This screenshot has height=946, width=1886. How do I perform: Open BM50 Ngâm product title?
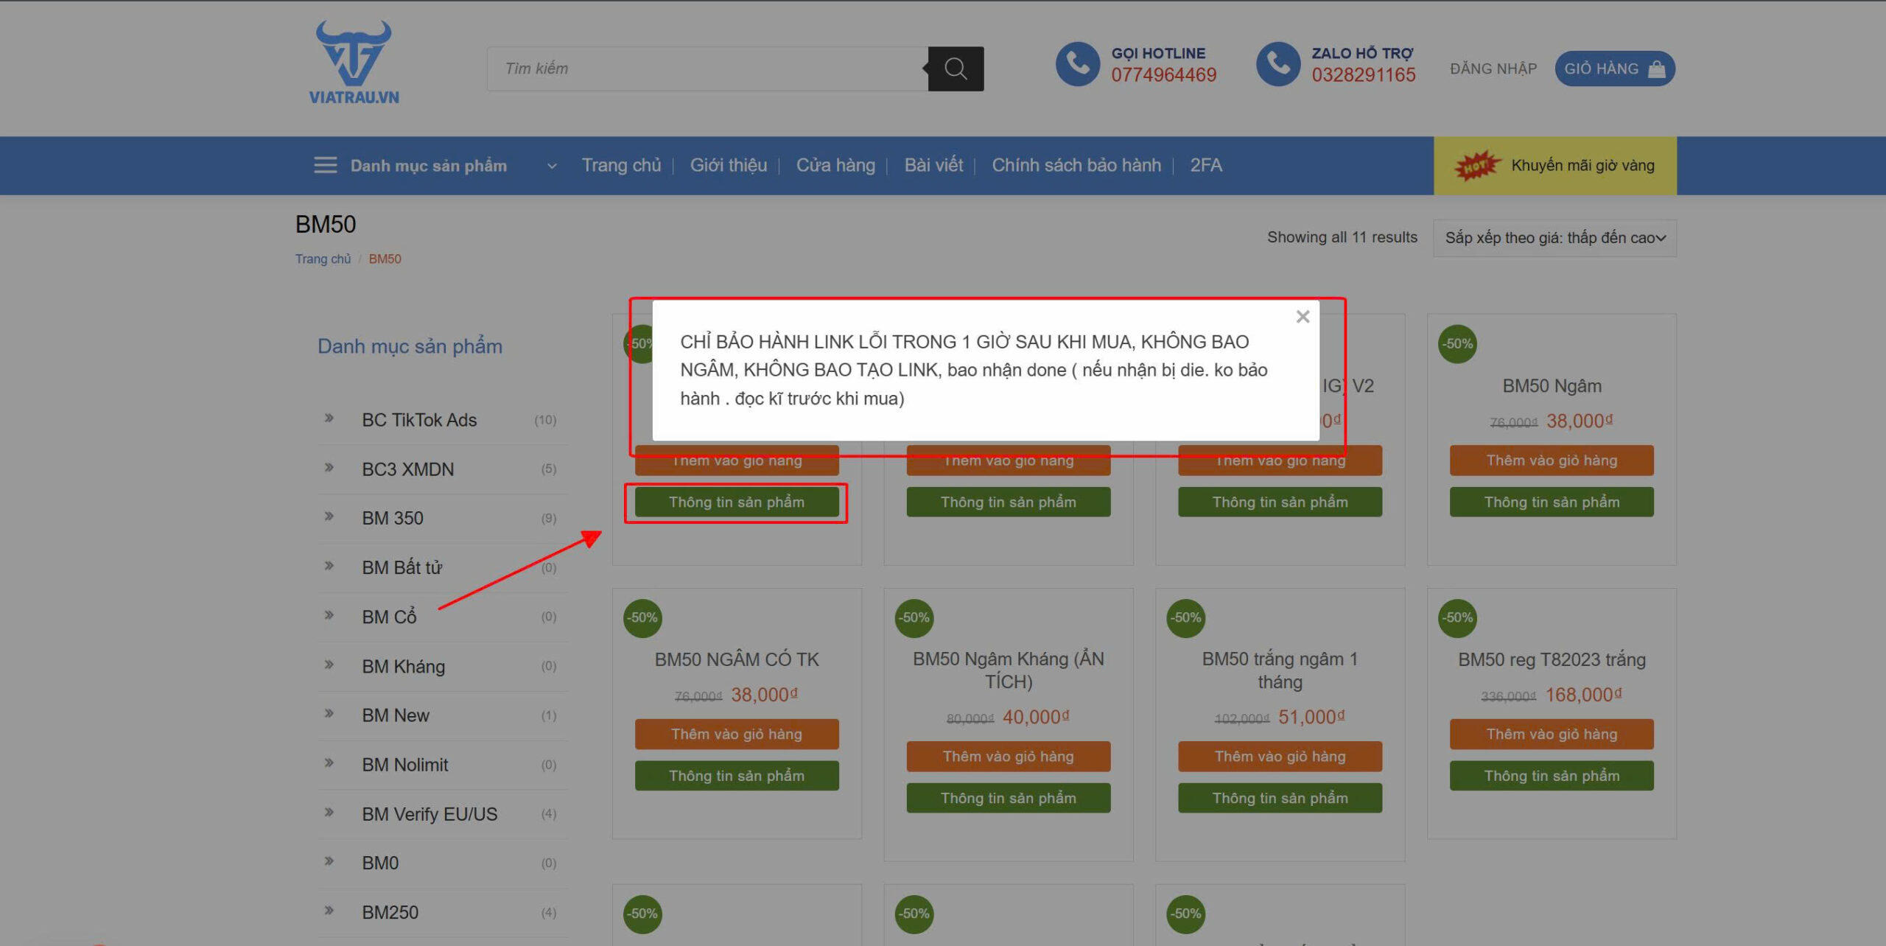click(1552, 386)
